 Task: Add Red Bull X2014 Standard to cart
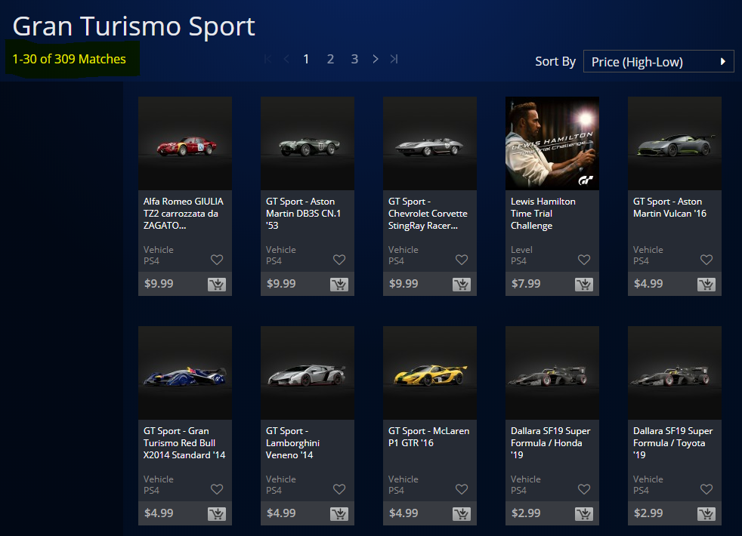[x=216, y=514]
